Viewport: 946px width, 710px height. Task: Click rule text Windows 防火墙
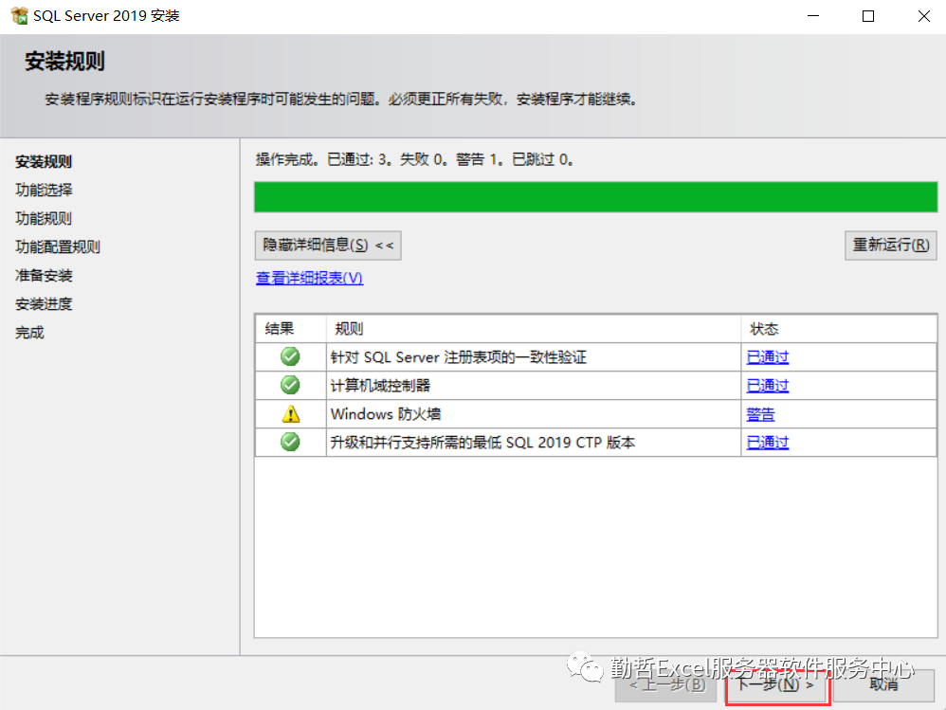click(x=386, y=414)
